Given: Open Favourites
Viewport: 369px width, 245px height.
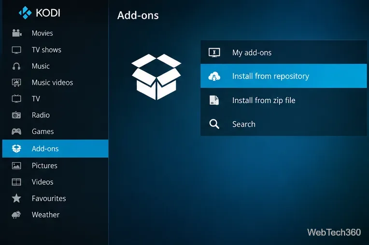Looking at the screenshot, I should click(x=56, y=198).
